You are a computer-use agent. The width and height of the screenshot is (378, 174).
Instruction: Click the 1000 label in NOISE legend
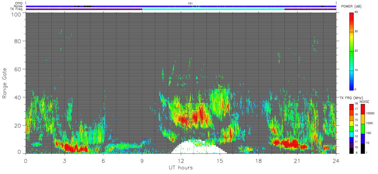pos(369,123)
